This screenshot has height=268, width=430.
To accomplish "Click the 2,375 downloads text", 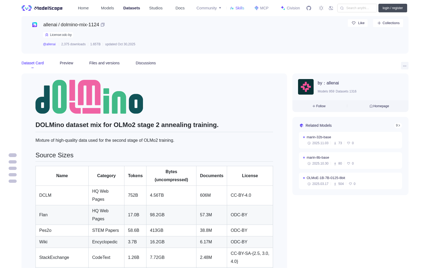I will pos(73,44).
